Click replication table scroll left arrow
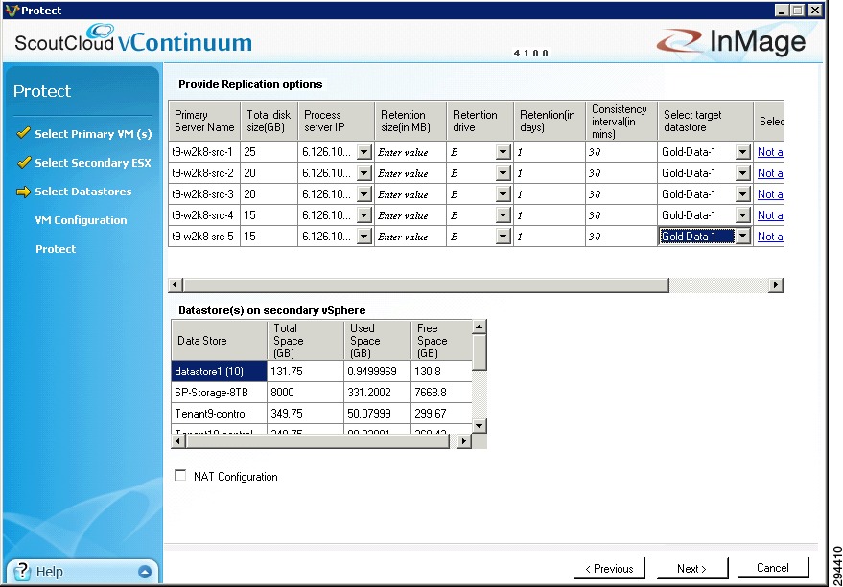Viewport: 843px width, 587px height. pos(176,285)
